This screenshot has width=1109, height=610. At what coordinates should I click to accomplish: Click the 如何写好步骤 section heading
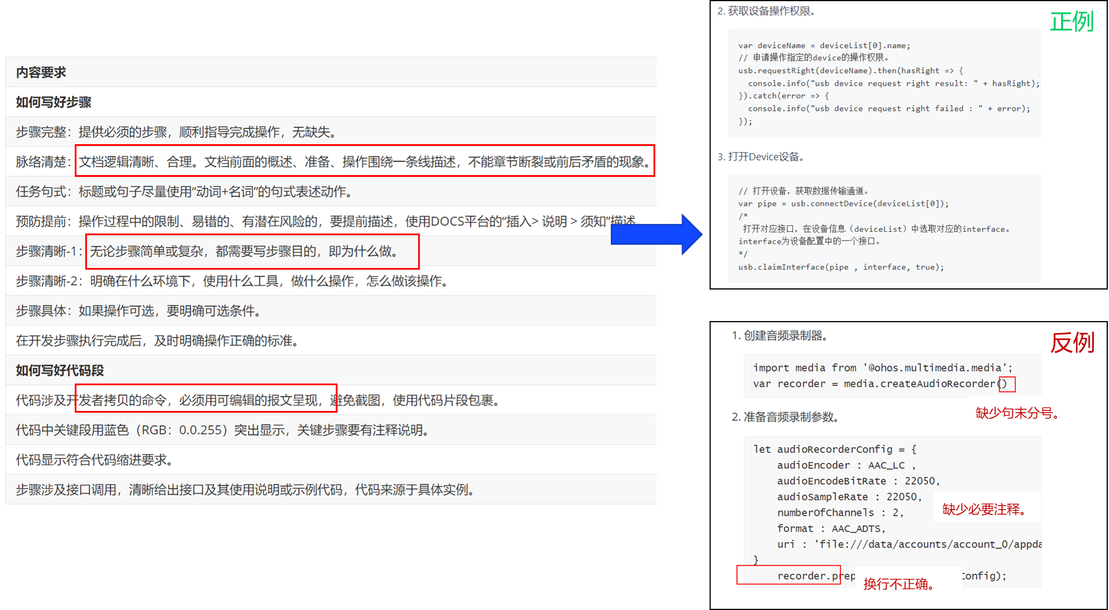click(x=54, y=102)
